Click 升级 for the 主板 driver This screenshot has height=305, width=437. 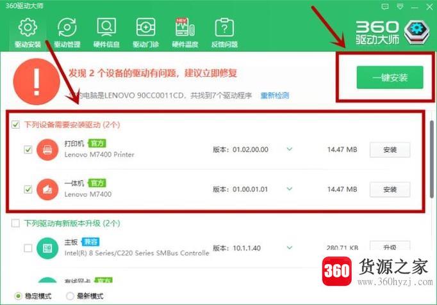point(390,247)
